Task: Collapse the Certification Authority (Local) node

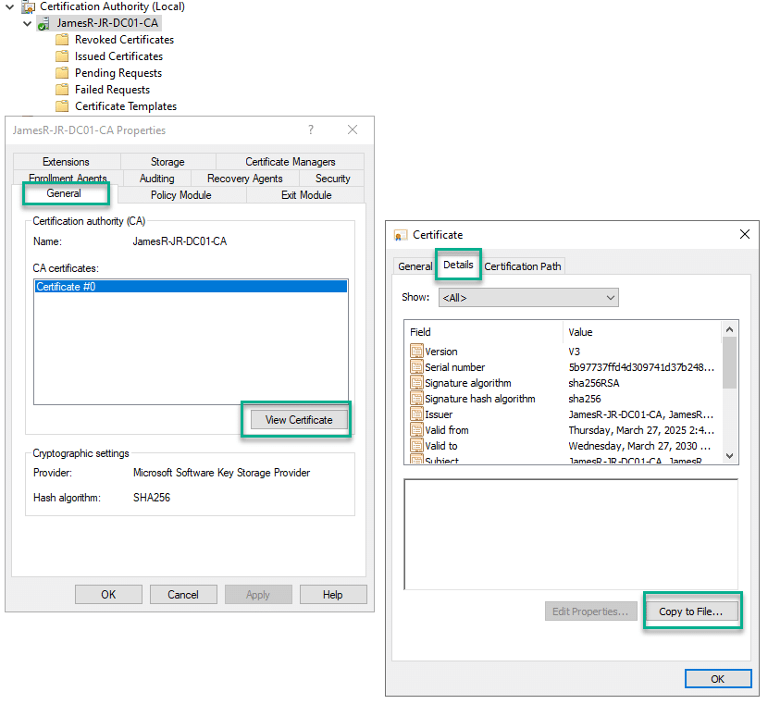Action: [x=9, y=6]
